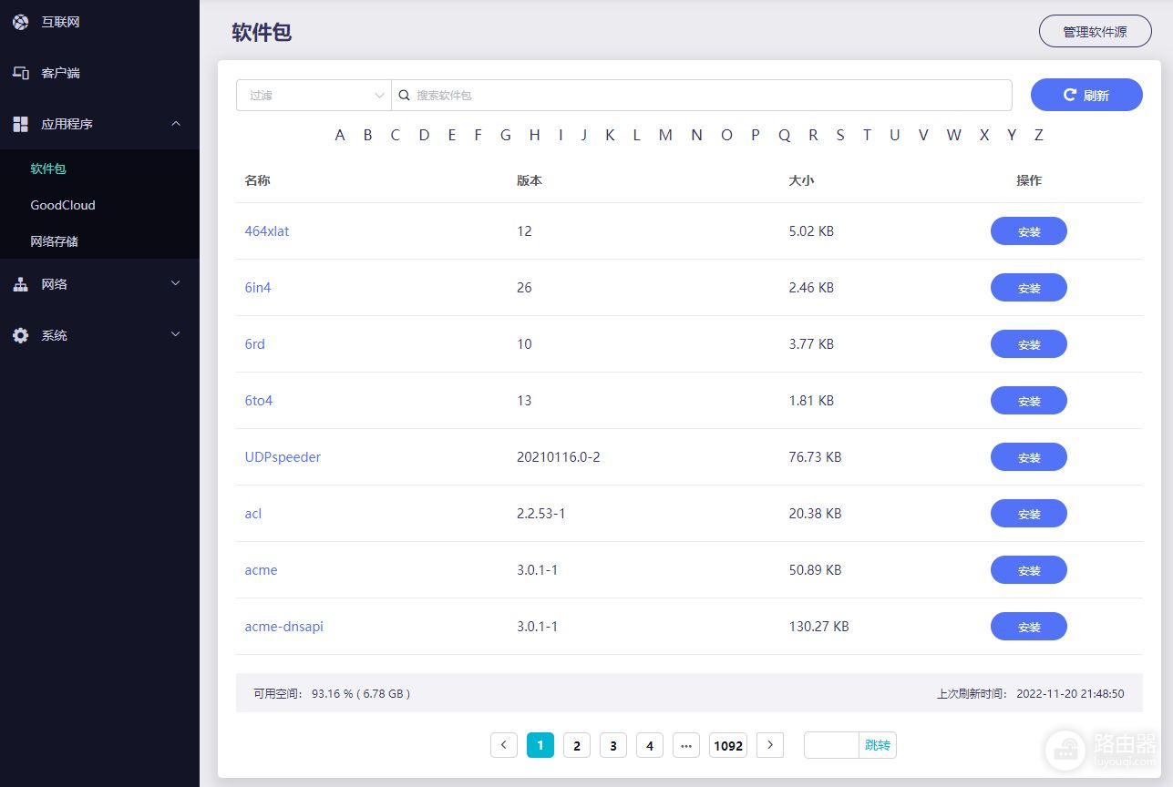Click the Network topology icon in sidebar
Viewport: 1173px width, 787px height.
click(20, 284)
